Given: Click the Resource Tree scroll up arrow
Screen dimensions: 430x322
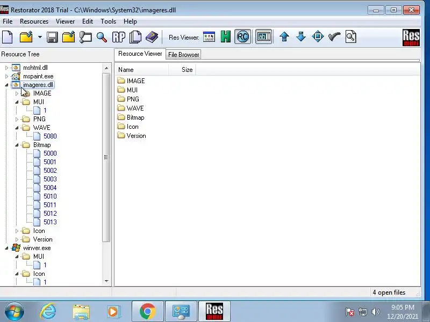Looking at the screenshot, I should [106, 68].
